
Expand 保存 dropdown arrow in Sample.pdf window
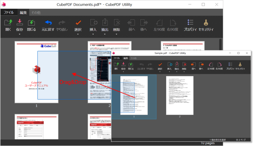pyautogui.click(x=123, y=72)
